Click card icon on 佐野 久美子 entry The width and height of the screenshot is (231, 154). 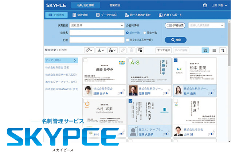click(x=167, y=133)
